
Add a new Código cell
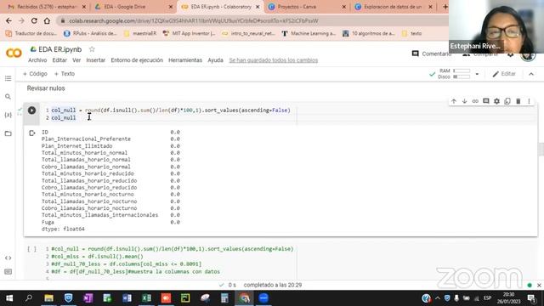tap(35, 74)
